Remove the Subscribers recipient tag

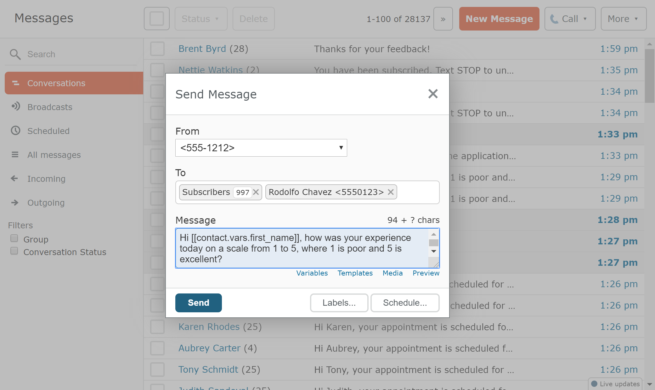(x=256, y=192)
